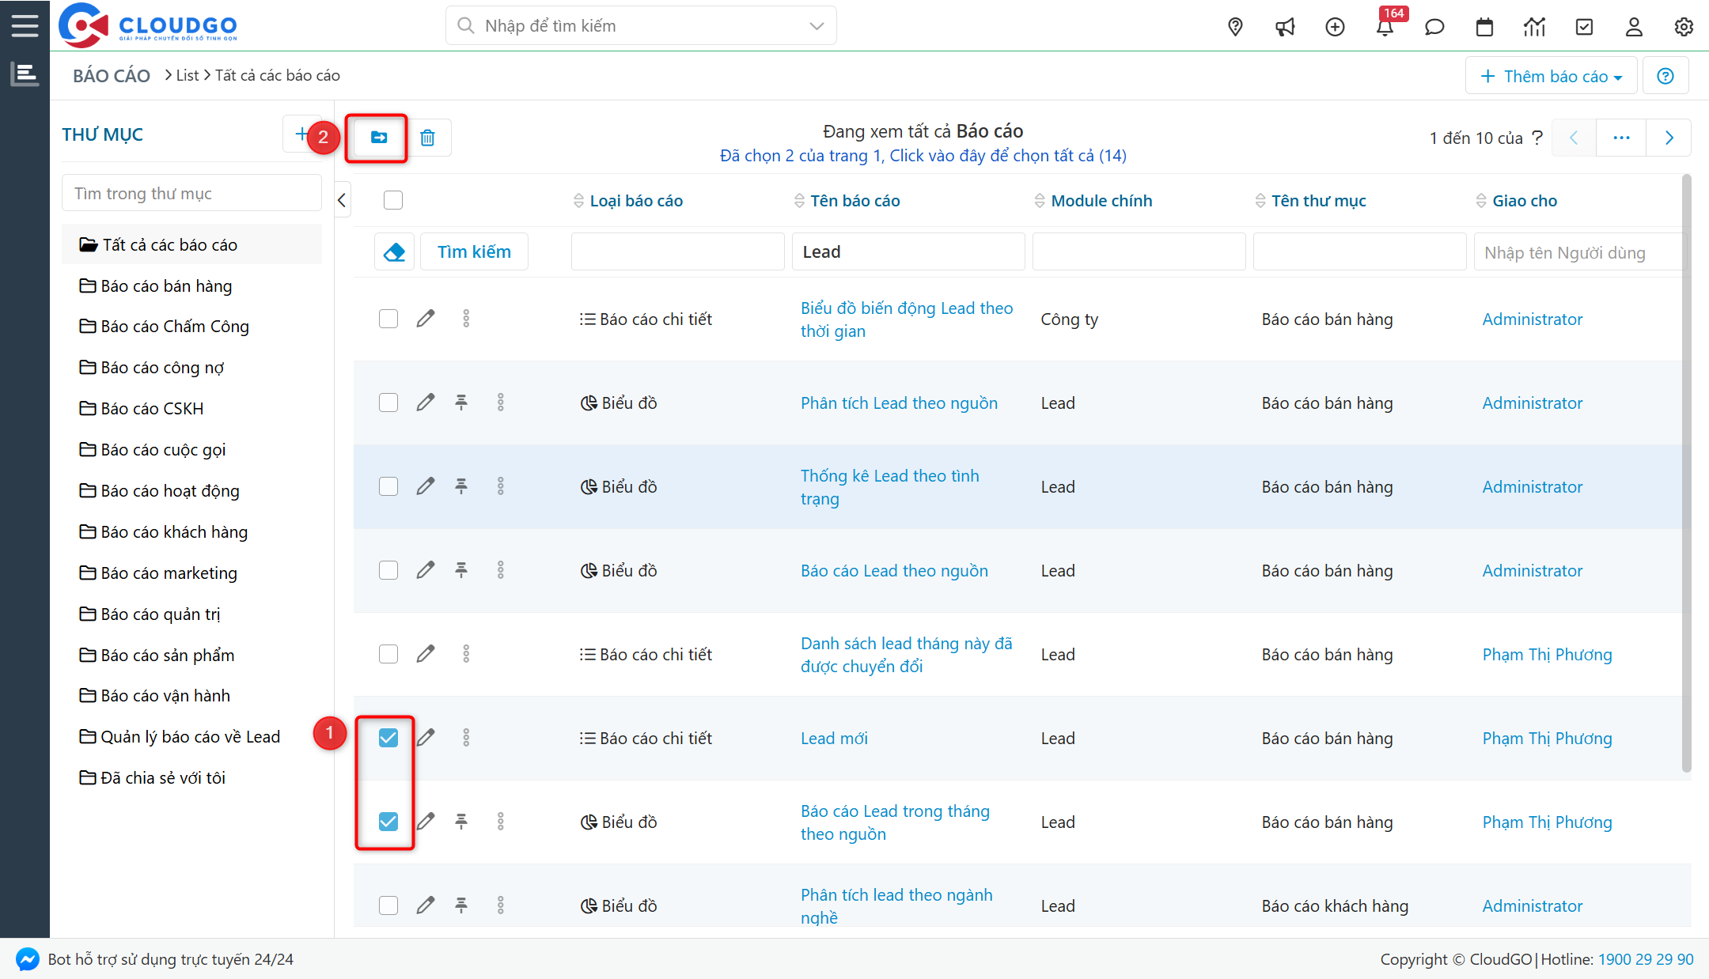Toggle the select-all header checkbox
1709x979 pixels.
coord(393,200)
